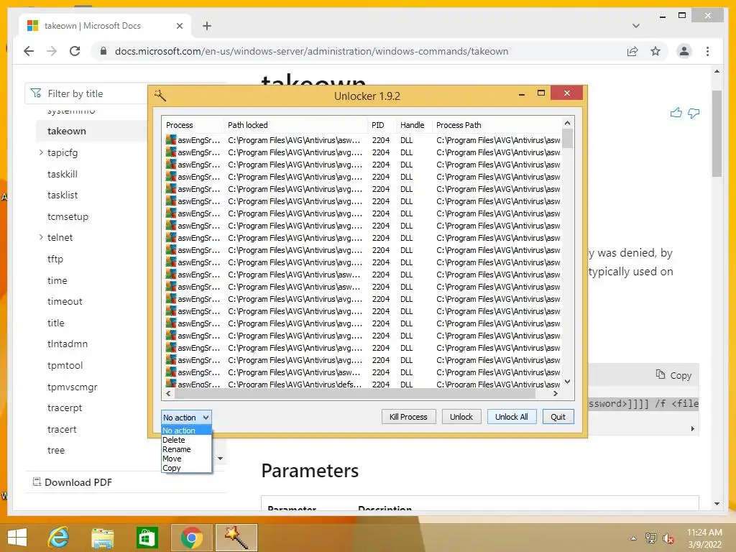Screen dimensions: 736x552
Task: Open Chrome three-dot menu
Action: point(707,51)
